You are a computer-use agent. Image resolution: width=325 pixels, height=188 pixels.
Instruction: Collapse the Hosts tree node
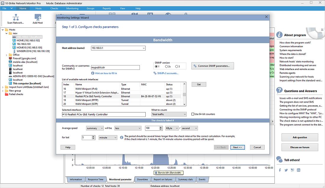coord(3,30)
